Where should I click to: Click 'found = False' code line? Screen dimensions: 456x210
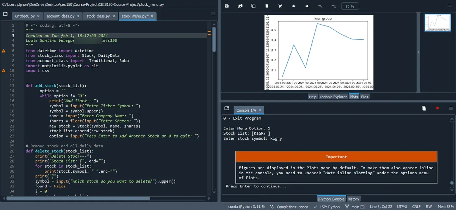tap(50, 186)
